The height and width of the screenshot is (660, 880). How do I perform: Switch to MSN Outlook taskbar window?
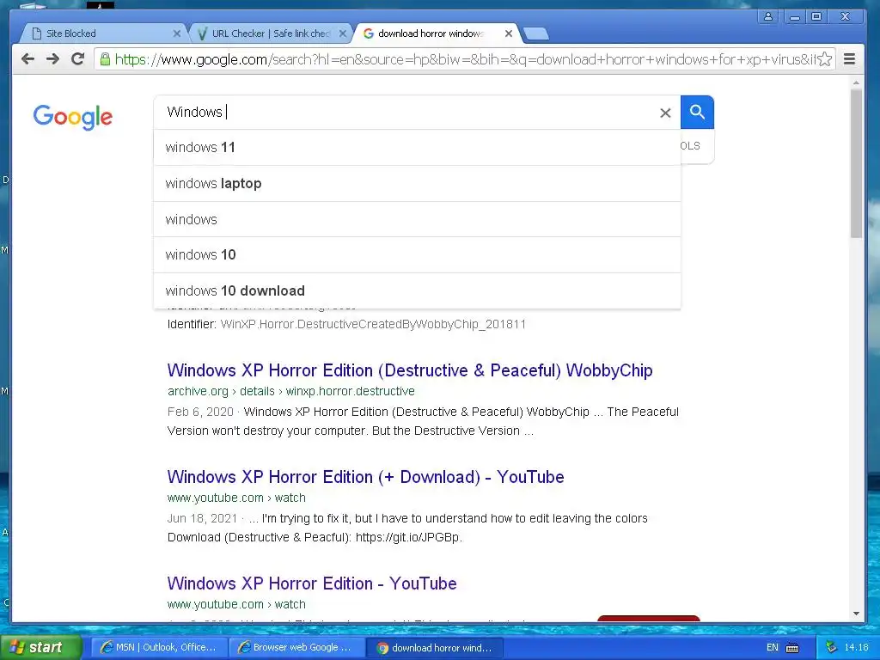(158, 648)
